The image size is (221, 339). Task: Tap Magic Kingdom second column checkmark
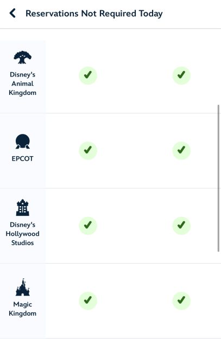point(181,300)
